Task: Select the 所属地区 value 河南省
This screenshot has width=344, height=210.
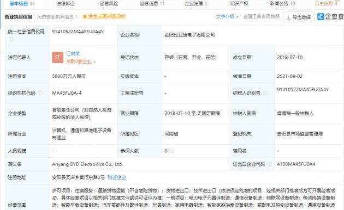Action: [x=171, y=134]
